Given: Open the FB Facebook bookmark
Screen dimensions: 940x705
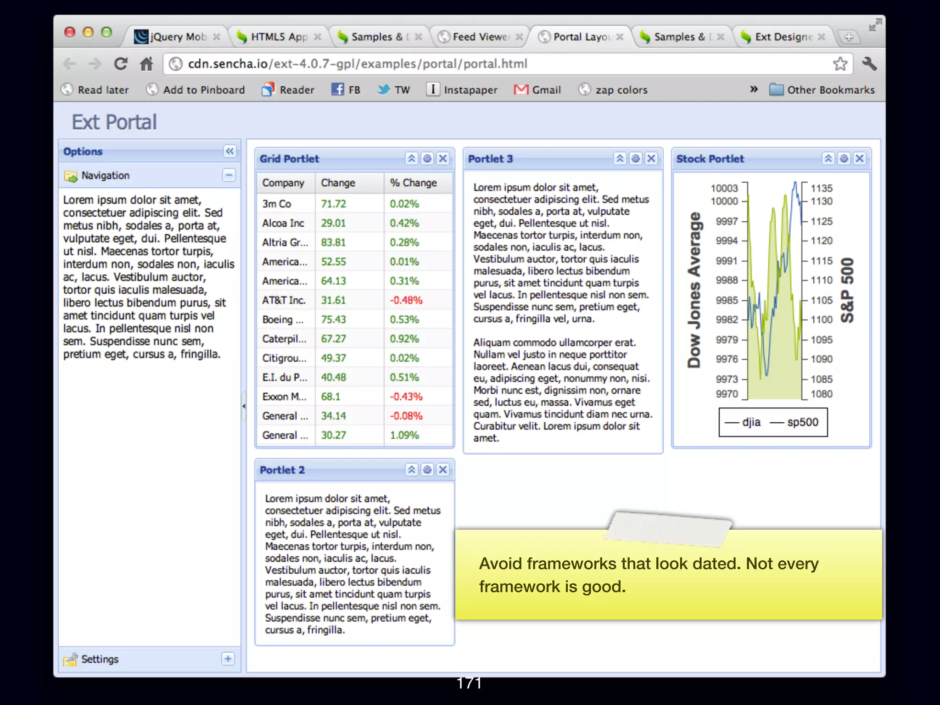Looking at the screenshot, I should coord(346,90).
